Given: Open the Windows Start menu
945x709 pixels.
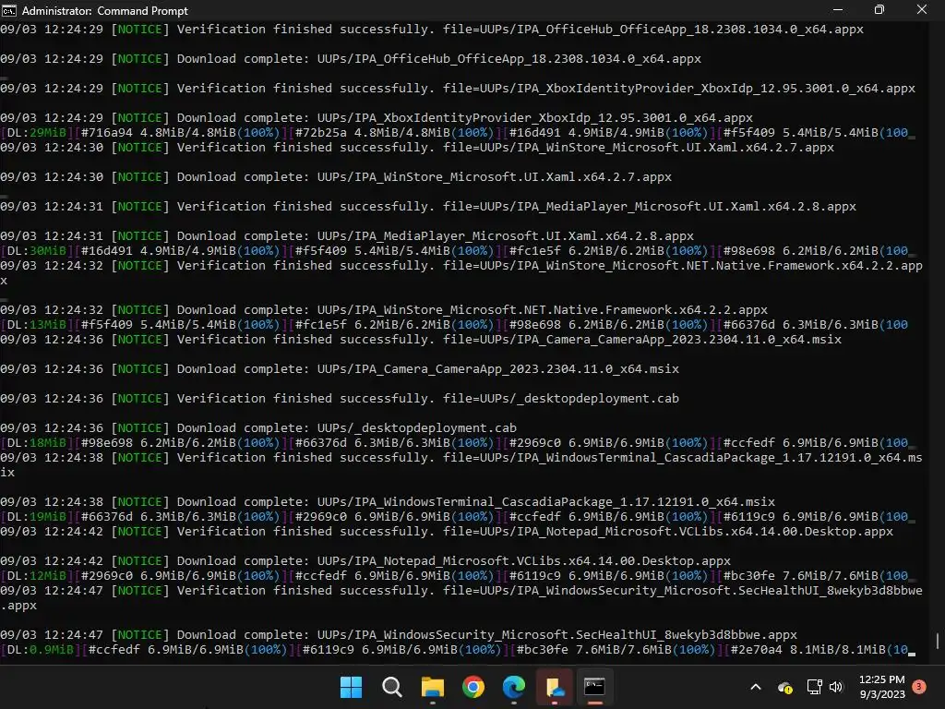Looking at the screenshot, I should tap(351, 687).
